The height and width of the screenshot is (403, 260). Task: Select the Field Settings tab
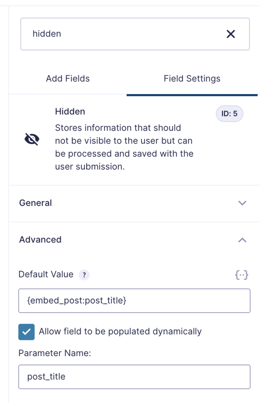point(192,78)
